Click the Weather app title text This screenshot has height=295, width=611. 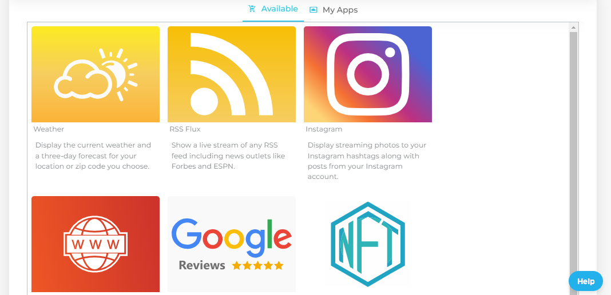49,129
